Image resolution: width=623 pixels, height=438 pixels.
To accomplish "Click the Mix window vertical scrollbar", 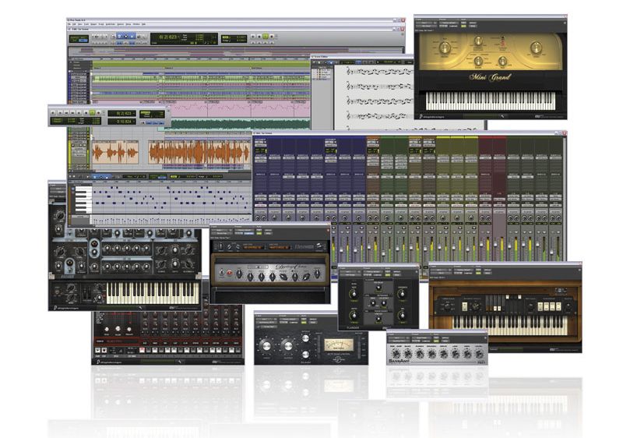I will pyautogui.click(x=564, y=199).
